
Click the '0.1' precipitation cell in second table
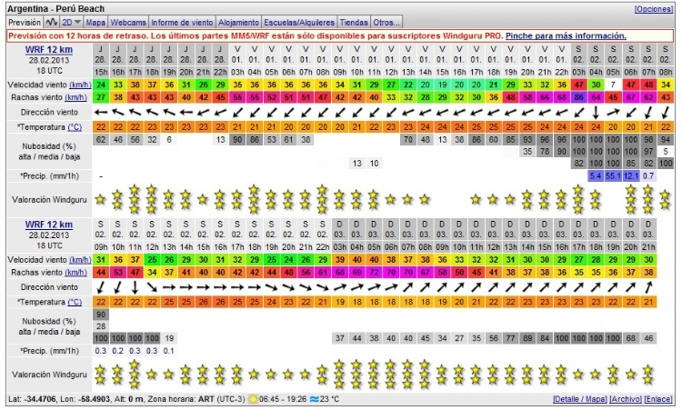coord(169,350)
